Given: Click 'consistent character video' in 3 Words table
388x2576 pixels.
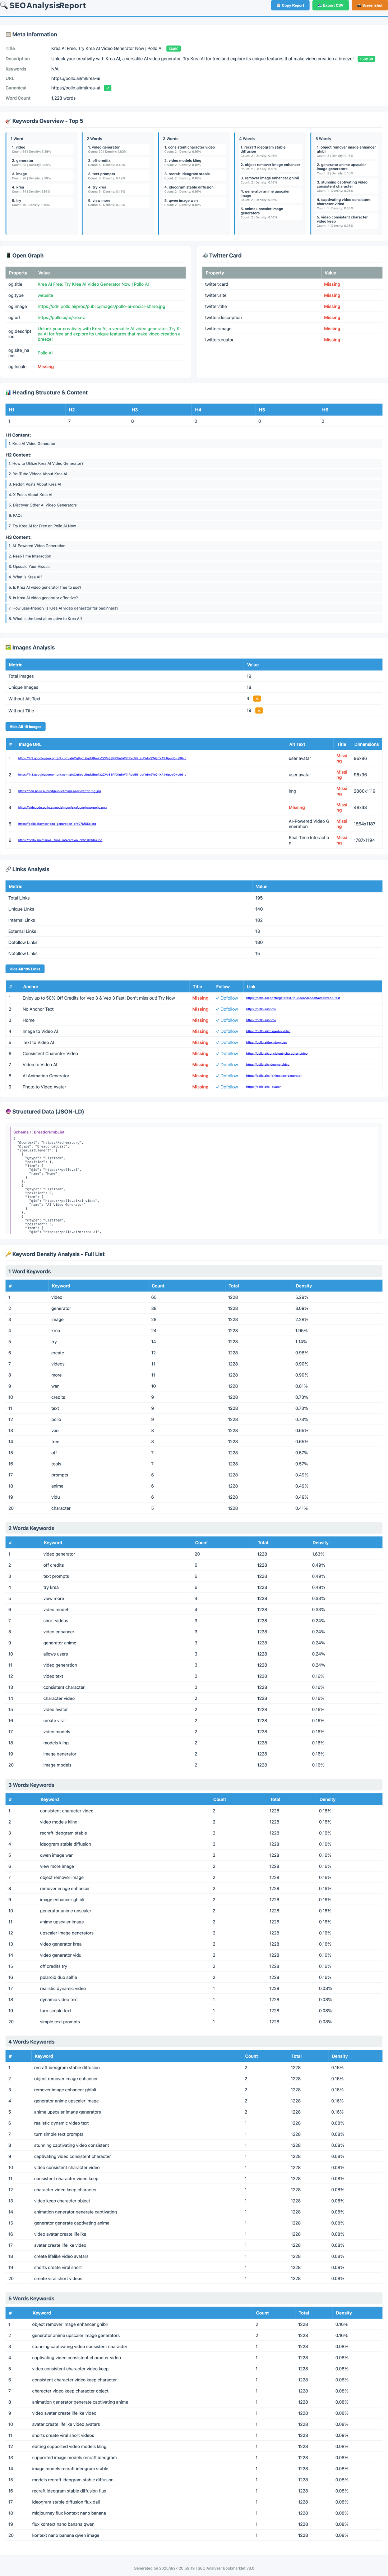Looking at the screenshot, I should [67, 1811].
